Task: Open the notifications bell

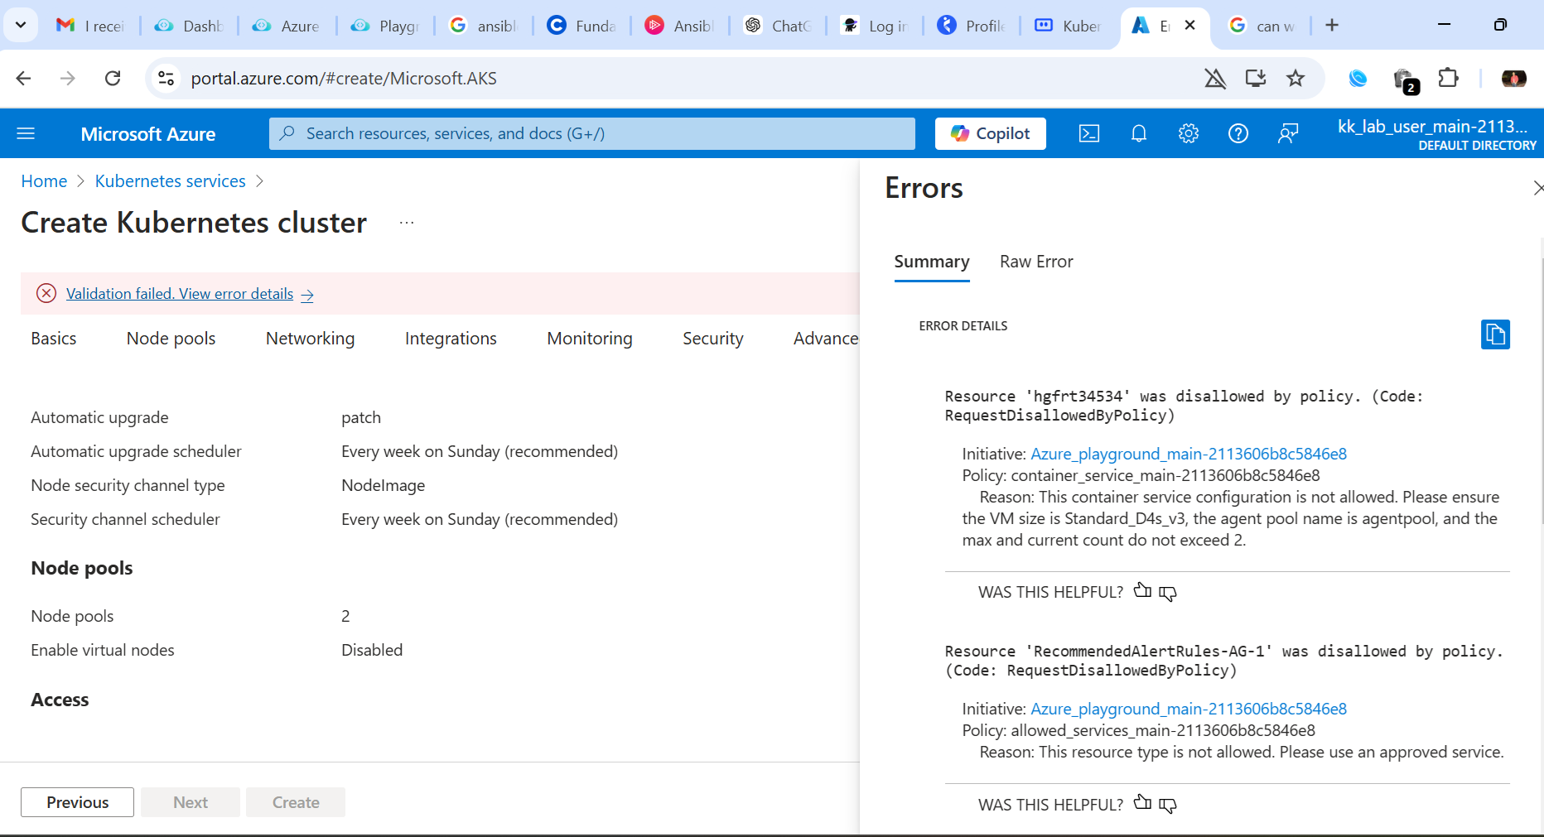Action: [1139, 133]
